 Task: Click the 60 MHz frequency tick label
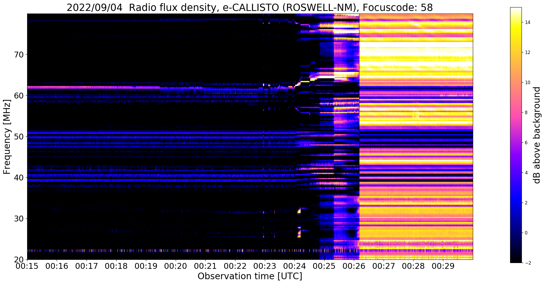coord(19,96)
